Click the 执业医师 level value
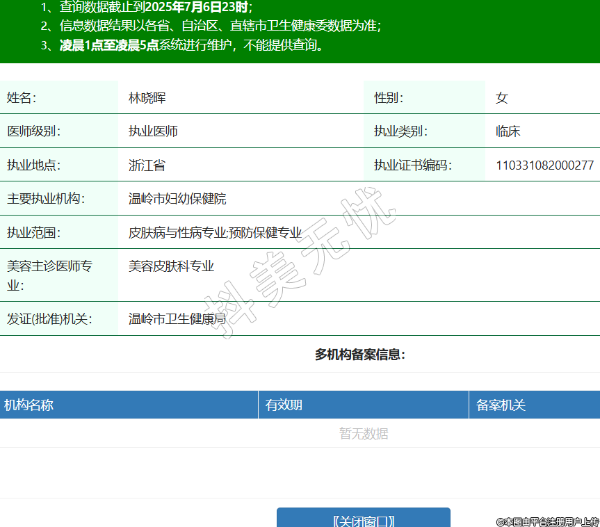Screen dimensions: 600x527 153,131
